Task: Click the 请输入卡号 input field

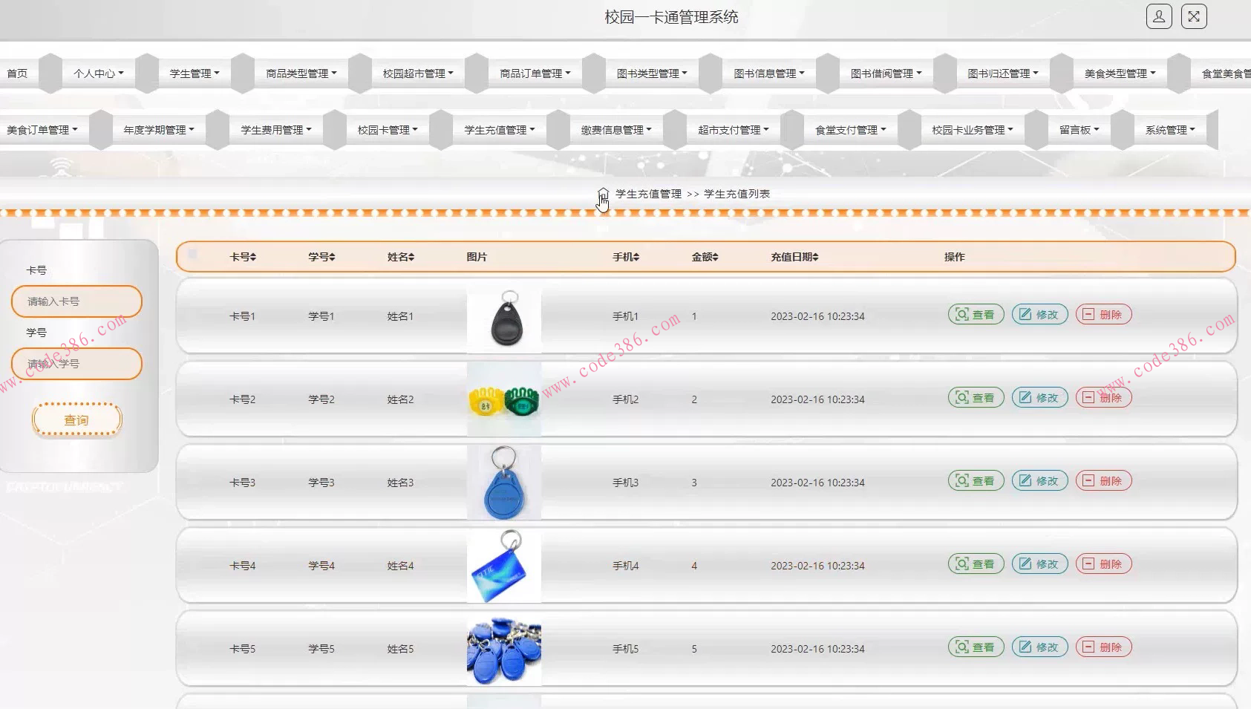Action: [x=76, y=301]
